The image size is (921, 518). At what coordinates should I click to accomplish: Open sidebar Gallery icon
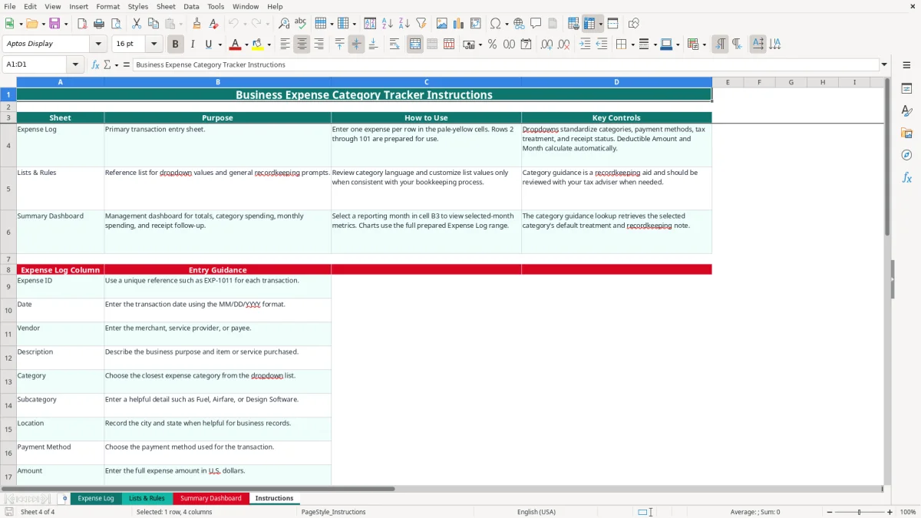[906, 133]
